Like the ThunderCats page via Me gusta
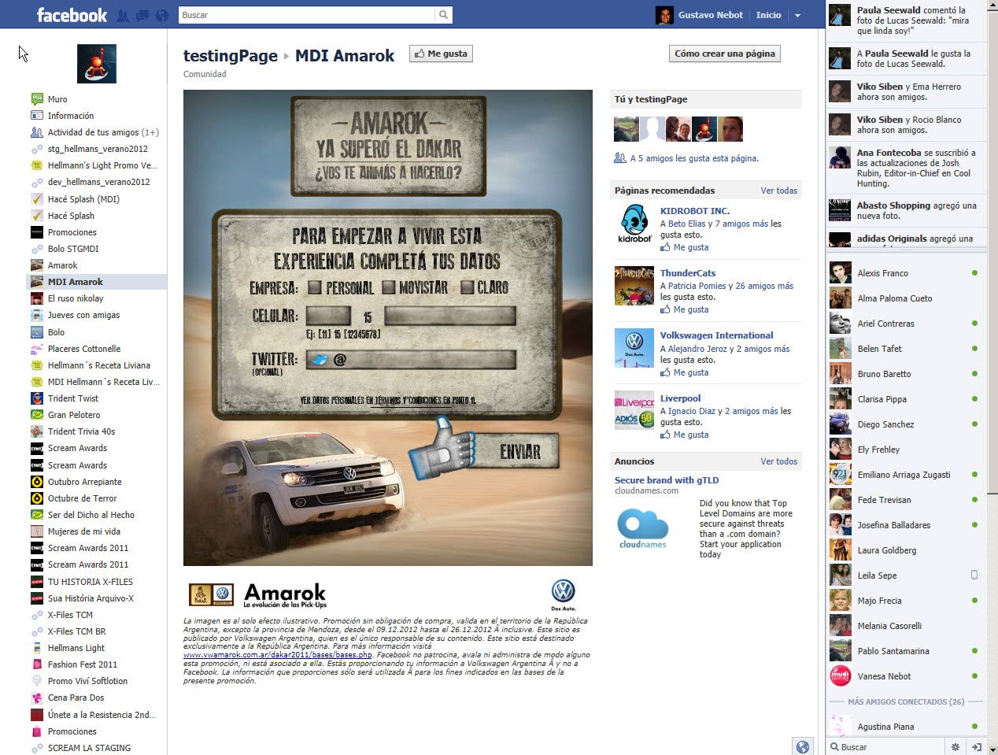Viewport: 998px width, 755px height. pyautogui.click(x=691, y=309)
